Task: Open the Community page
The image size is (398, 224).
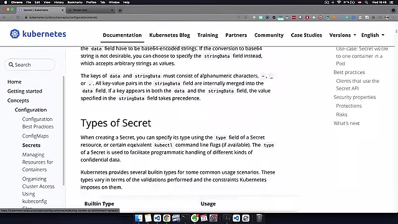Action: (x=269, y=35)
